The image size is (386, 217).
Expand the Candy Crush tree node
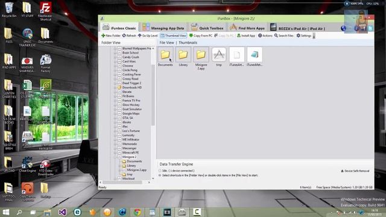pos(115,57)
